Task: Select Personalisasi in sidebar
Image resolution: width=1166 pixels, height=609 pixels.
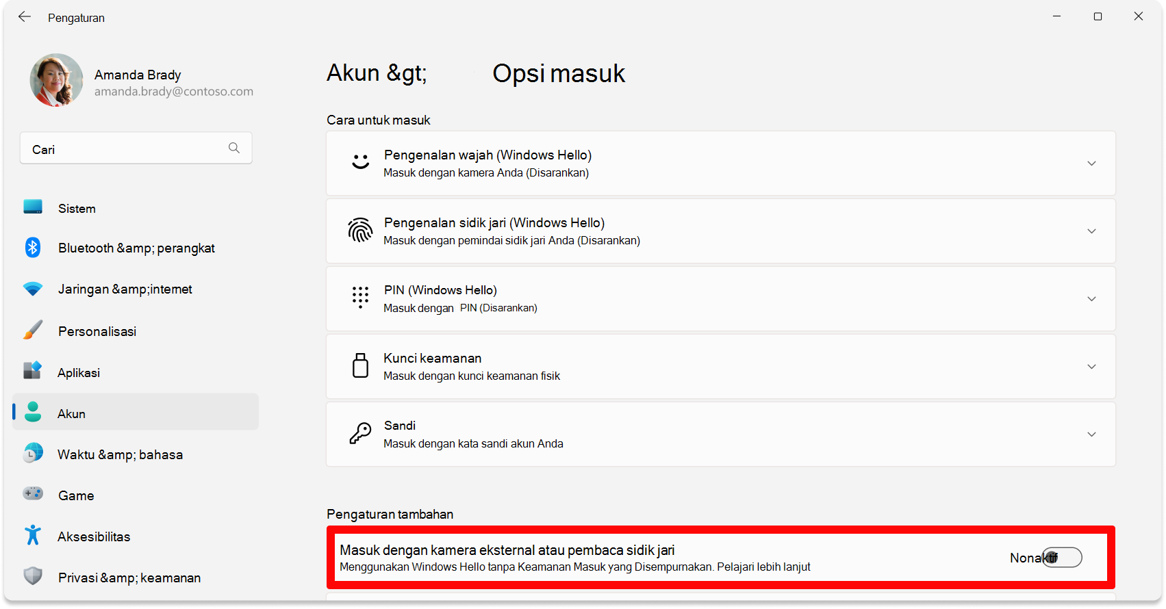Action: [136, 331]
